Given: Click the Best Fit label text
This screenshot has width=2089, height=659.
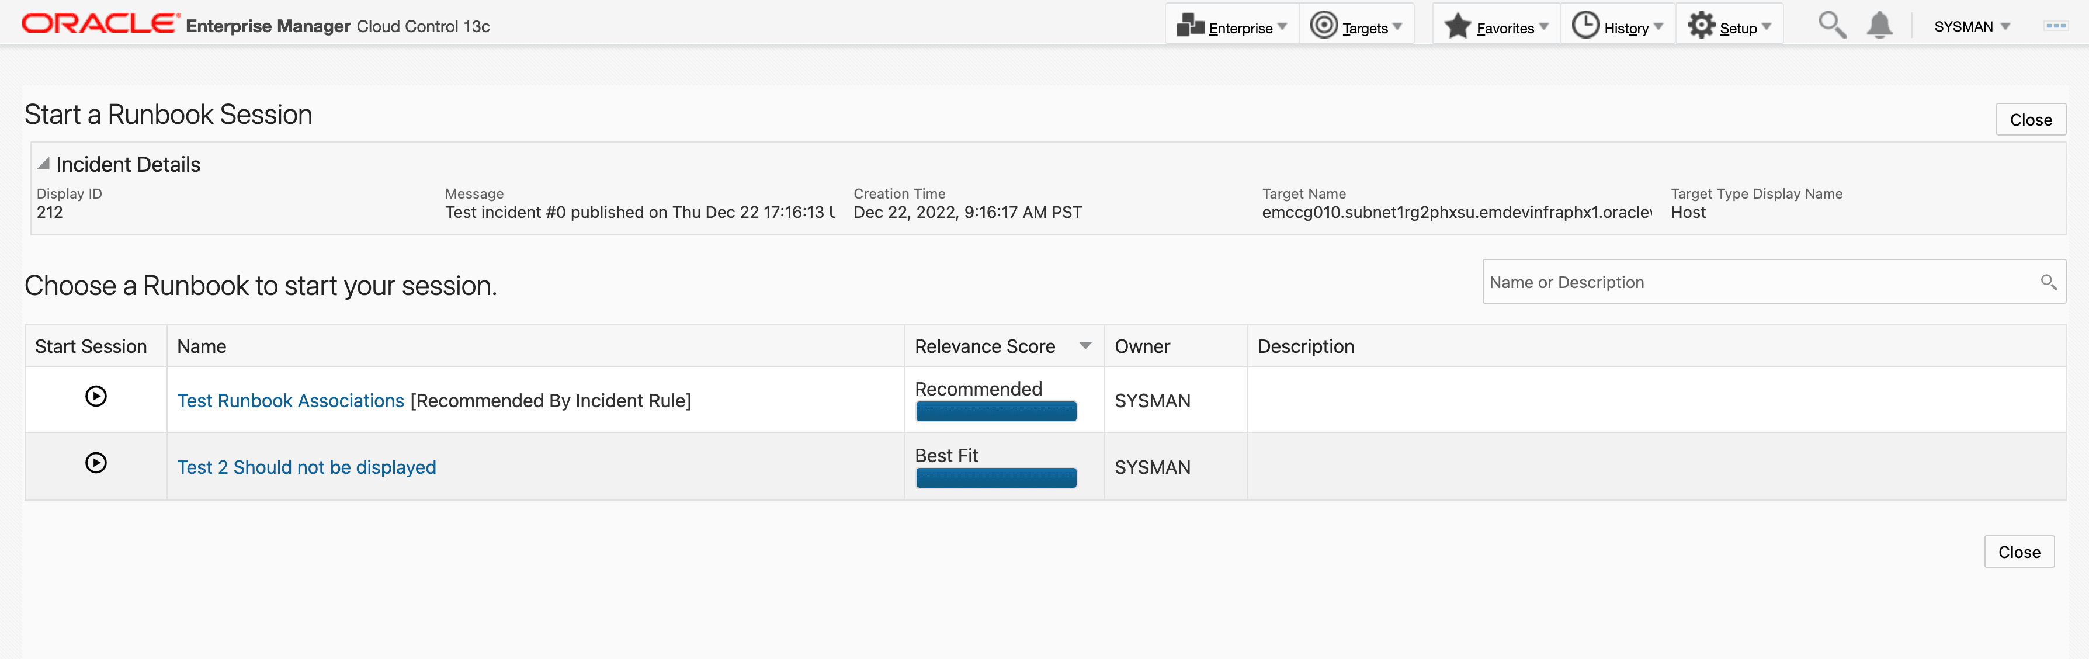Looking at the screenshot, I should [x=946, y=456].
